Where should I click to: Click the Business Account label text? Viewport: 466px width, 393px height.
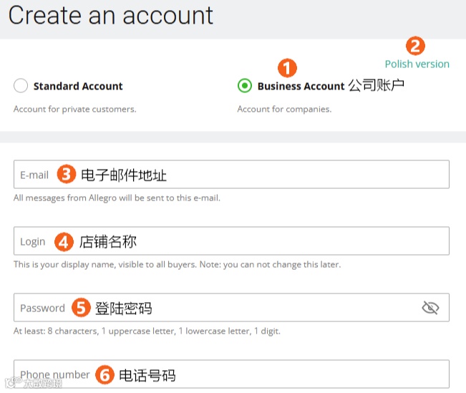coord(301,86)
